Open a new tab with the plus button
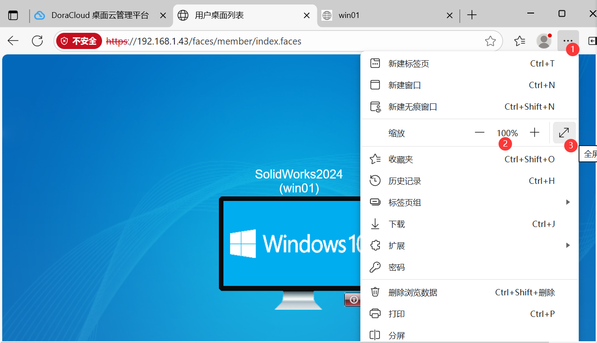This screenshot has height=343, width=597. tap(472, 15)
